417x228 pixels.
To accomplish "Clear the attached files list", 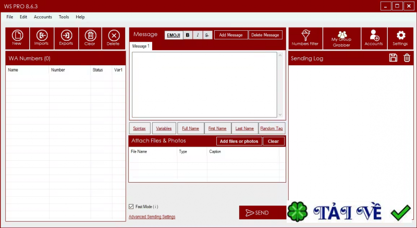I will (x=273, y=141).
